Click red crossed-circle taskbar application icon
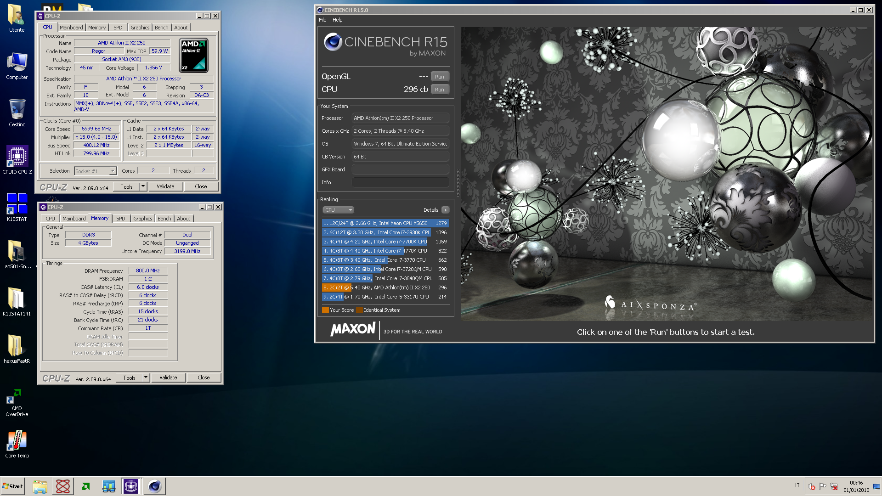 (63, 486)
